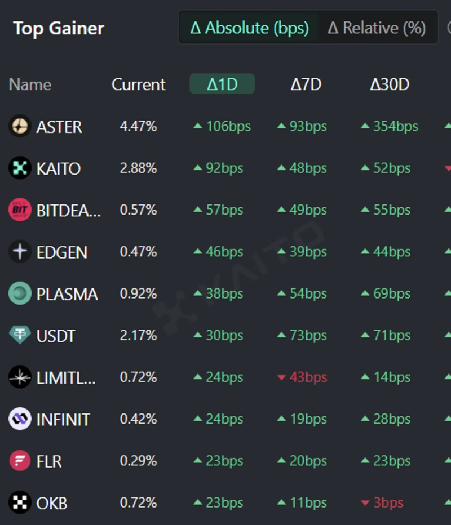
Task: Click the KAITO token logo
Action: tap(20, 168)
